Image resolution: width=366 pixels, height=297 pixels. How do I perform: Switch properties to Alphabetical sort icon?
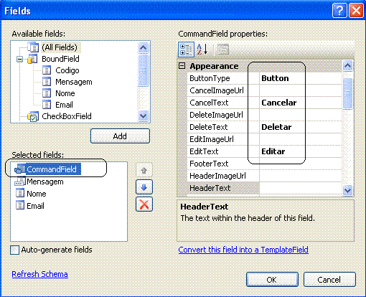tap(202, 49)
